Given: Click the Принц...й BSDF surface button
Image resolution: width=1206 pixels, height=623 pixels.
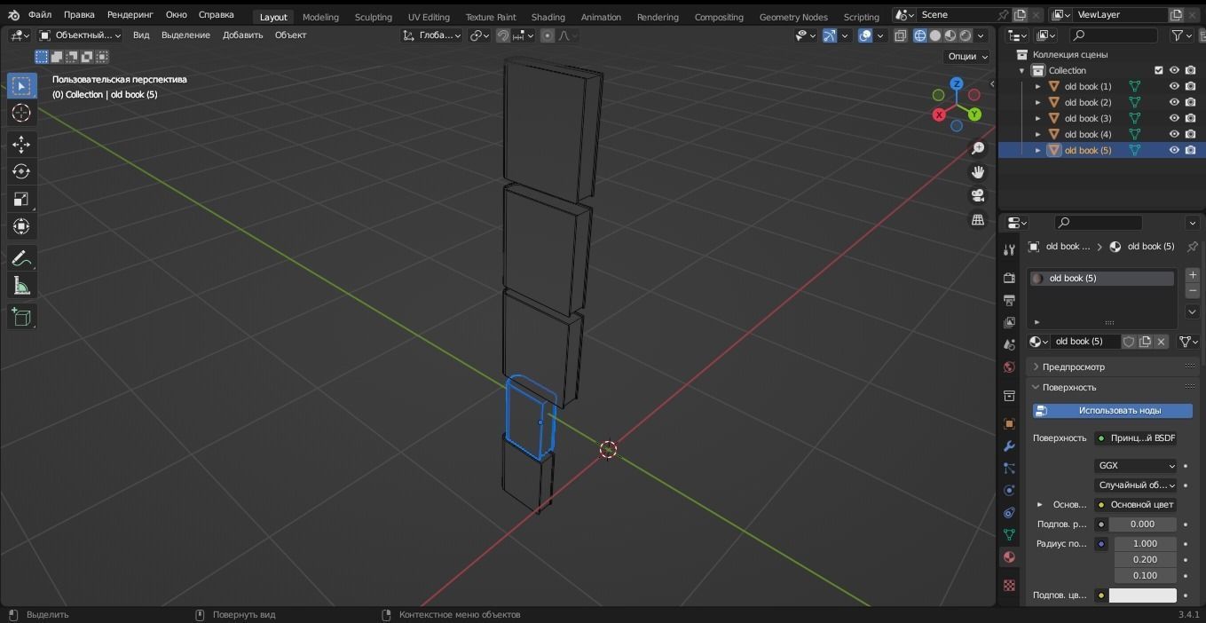Looking at the screenshot, I should (x=1135, y=438).
